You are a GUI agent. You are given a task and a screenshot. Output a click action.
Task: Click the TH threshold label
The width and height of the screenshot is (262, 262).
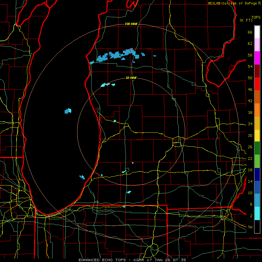(x=250, y=227)
